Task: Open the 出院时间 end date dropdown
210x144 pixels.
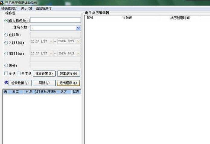Action: tap(79, 53)
